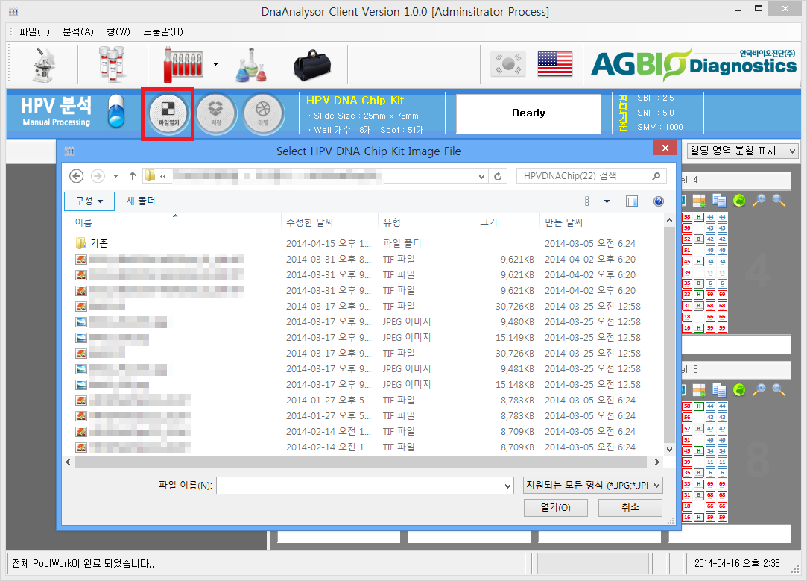This screenshot has width=807, height=581.
Task: Click the 라벨 round label button
Action: point(262,113)
